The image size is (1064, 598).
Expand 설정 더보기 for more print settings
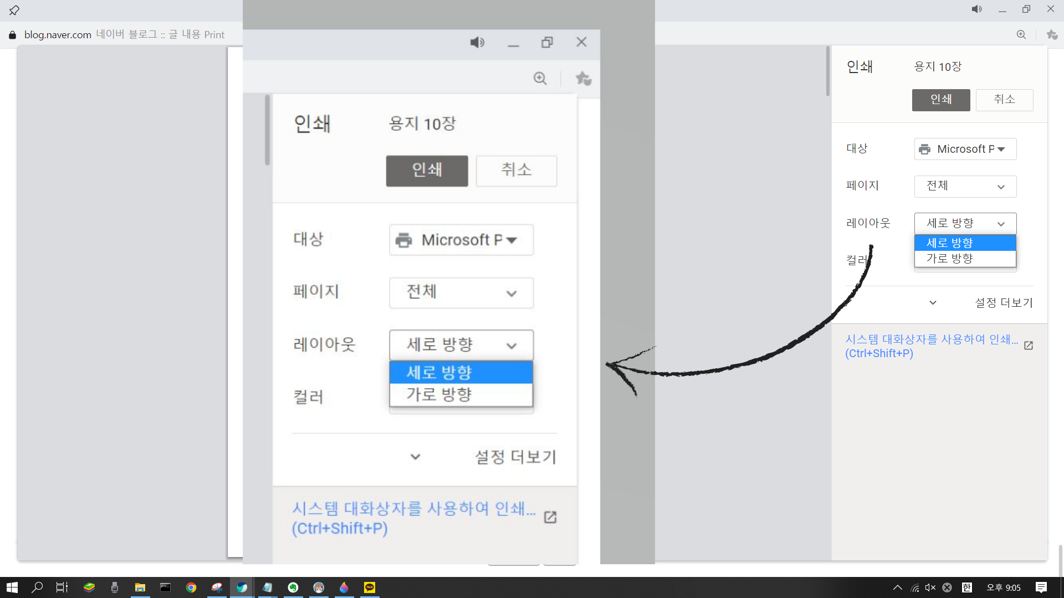(x=514, y=457)
